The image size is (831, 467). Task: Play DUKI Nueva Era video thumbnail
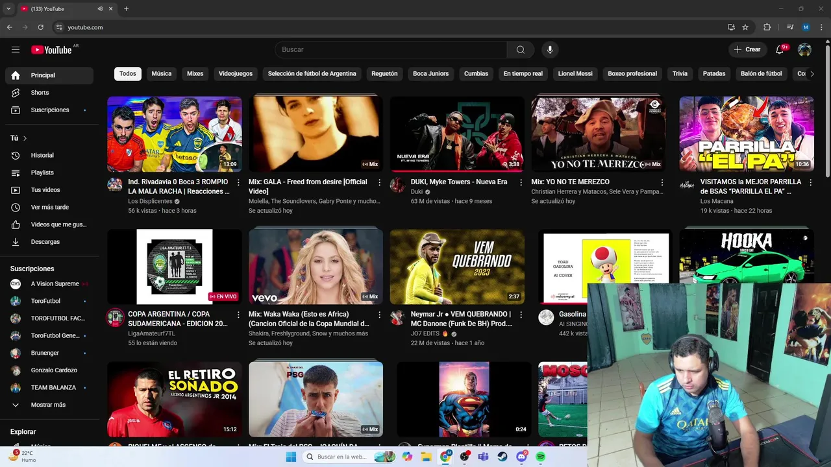pos(457,134)
